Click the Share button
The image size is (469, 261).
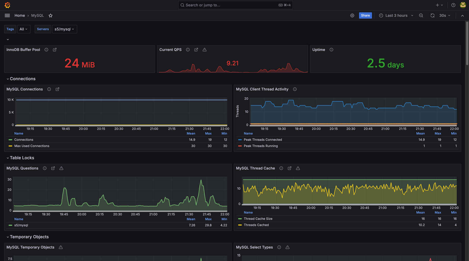pos(365,16)
